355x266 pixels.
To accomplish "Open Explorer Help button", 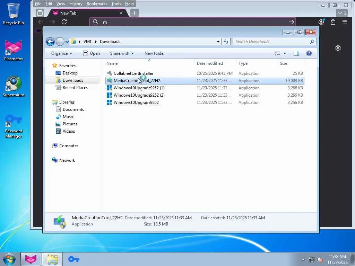I will pos(309,53).
